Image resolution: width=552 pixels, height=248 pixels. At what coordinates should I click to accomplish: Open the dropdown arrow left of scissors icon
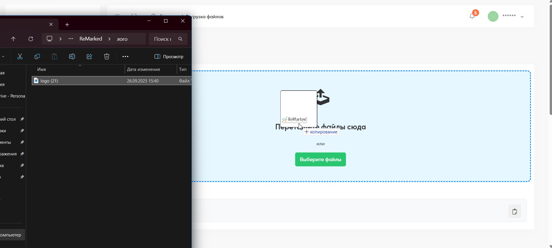(x=3, y=56)
